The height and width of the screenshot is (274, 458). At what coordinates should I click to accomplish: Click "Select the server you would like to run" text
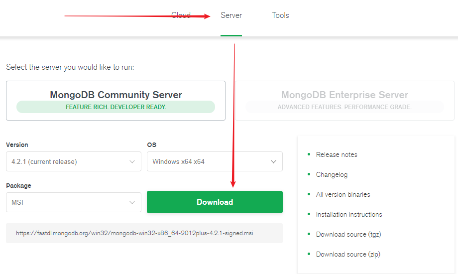[x=70, y=67]
